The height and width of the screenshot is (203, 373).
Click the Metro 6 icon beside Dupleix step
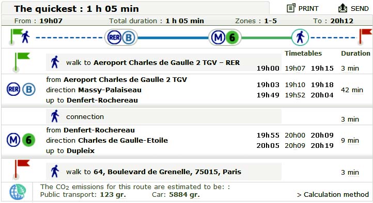[21, 140]
